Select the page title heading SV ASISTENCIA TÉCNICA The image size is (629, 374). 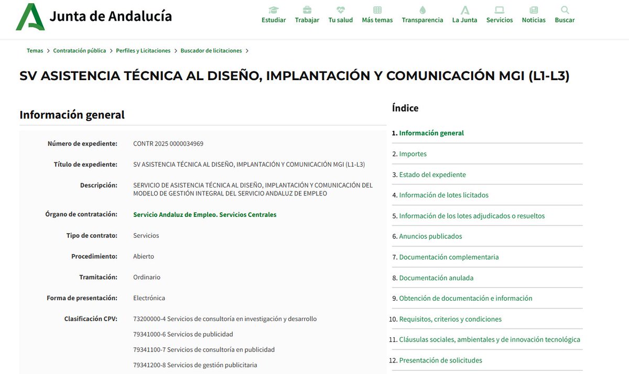click(x=295, y=76)
